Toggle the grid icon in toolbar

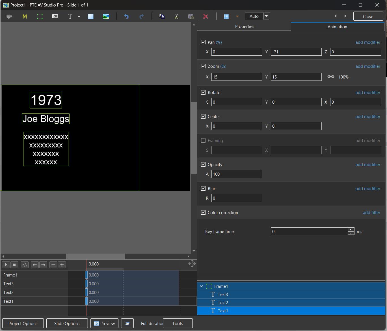tap(226, 16)
